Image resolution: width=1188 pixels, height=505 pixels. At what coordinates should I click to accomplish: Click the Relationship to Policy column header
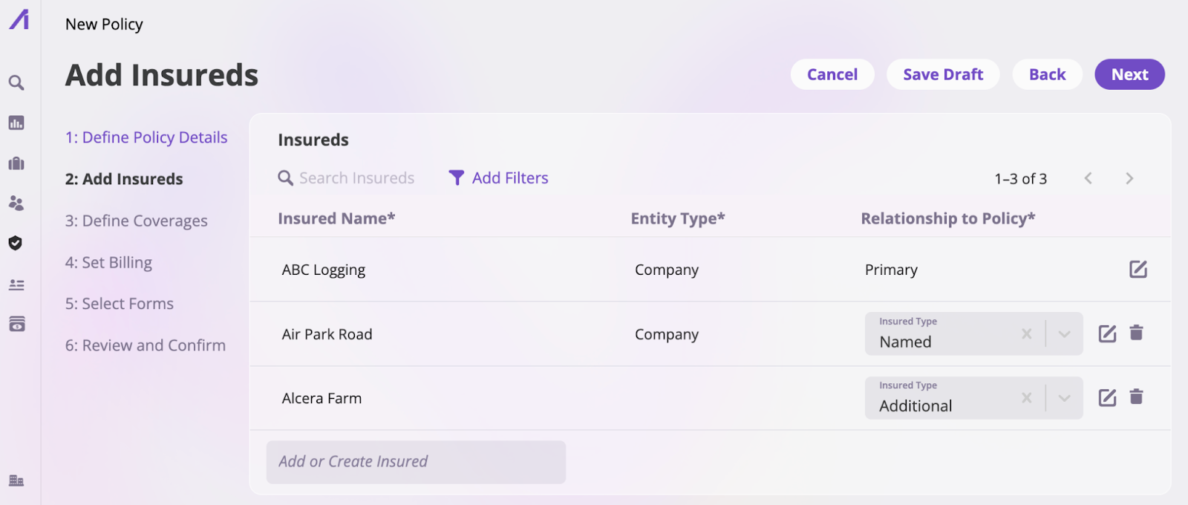[x=947, y=218]
